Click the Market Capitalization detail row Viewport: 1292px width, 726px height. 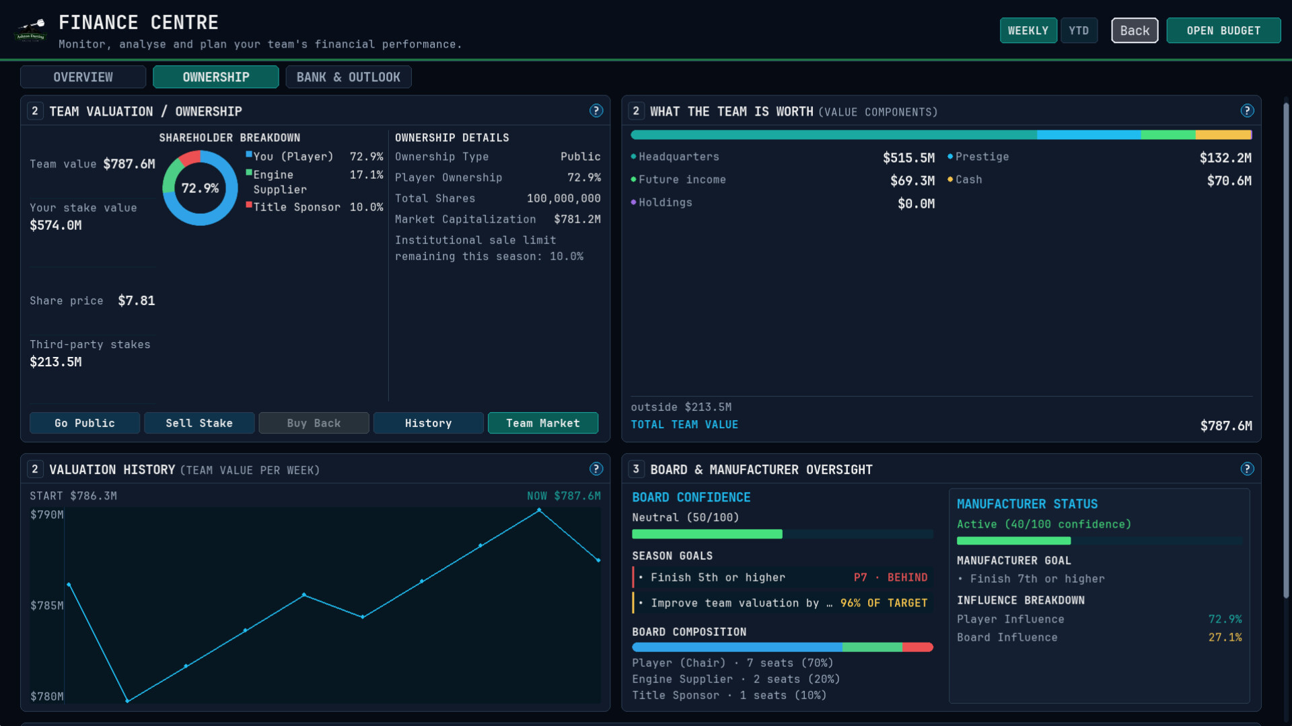point(498,219)
